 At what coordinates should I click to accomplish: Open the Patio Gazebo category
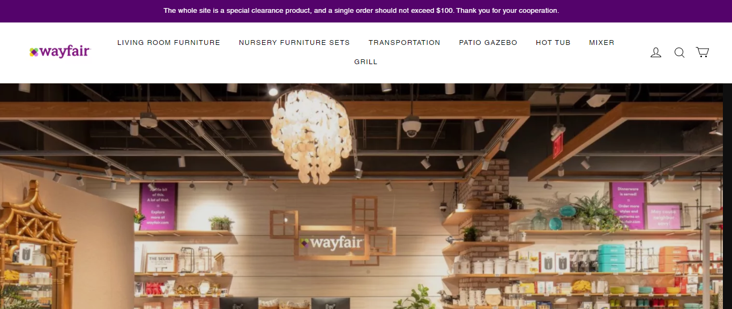tap(488, 43)
